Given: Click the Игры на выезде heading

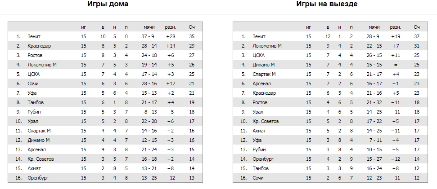Looking at the screenshot, I should coord(327,4).
